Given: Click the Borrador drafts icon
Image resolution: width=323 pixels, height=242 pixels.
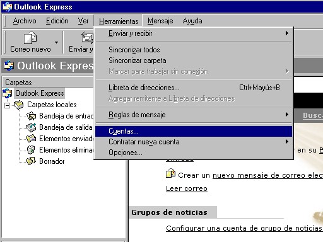Looking at the screenshot, I should 31,161.
